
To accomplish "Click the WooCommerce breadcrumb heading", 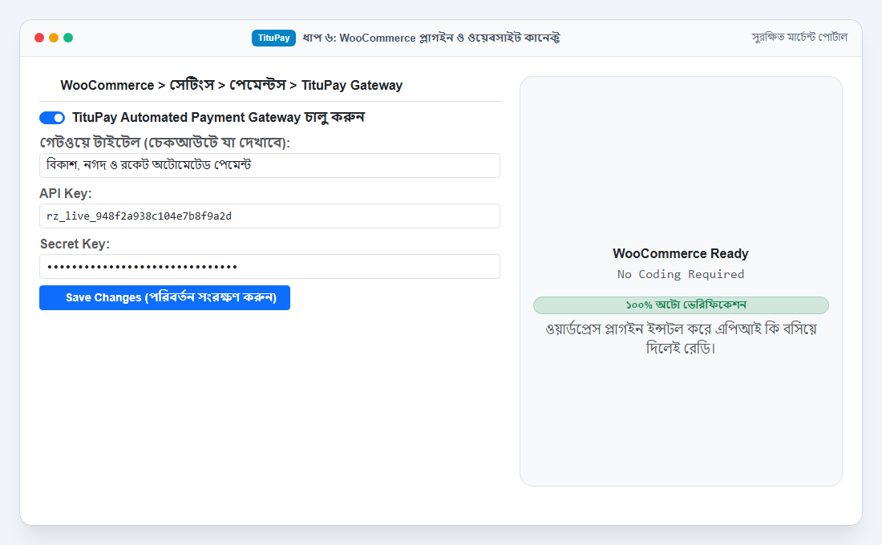I will tap(231, 86).
